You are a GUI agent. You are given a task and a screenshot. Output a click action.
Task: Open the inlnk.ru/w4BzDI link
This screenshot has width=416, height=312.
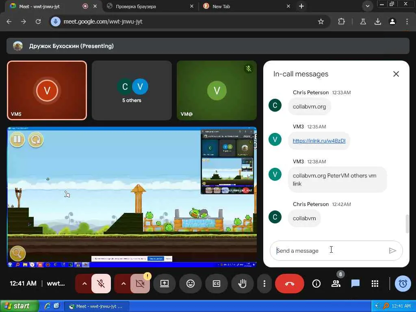pyautogui.click(x=319, y=141)
